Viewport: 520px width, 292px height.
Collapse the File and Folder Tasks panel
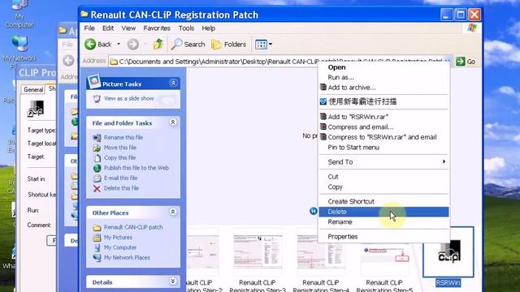tap(173, 122)
